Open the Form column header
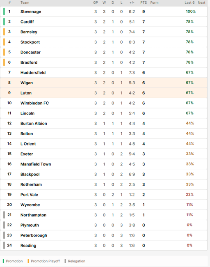210x267 pixels. point(154,2)
